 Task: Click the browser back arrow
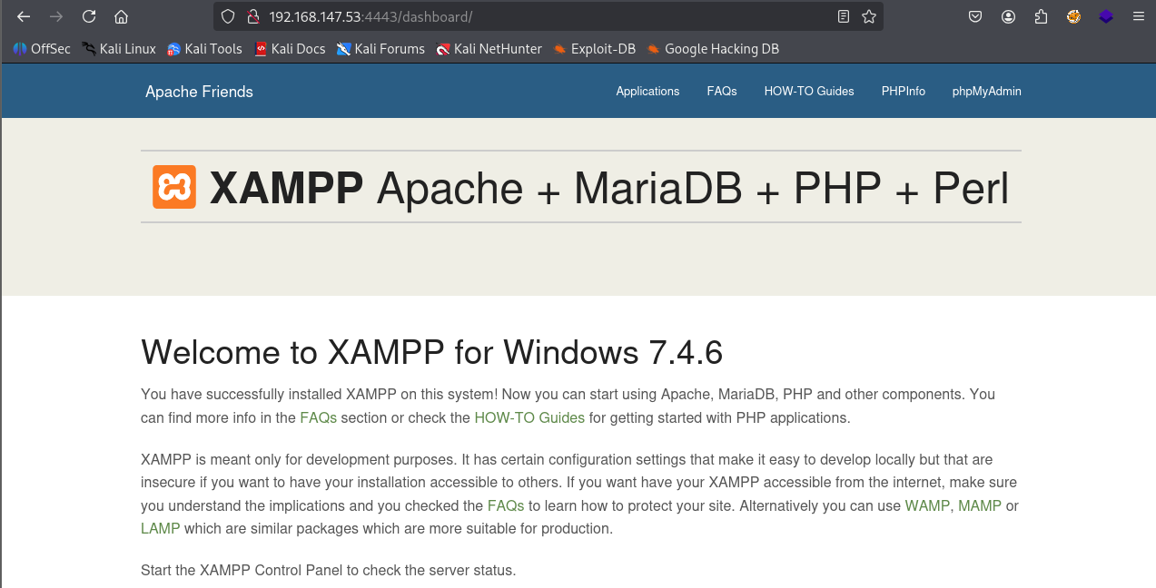[x=24, y=16]
